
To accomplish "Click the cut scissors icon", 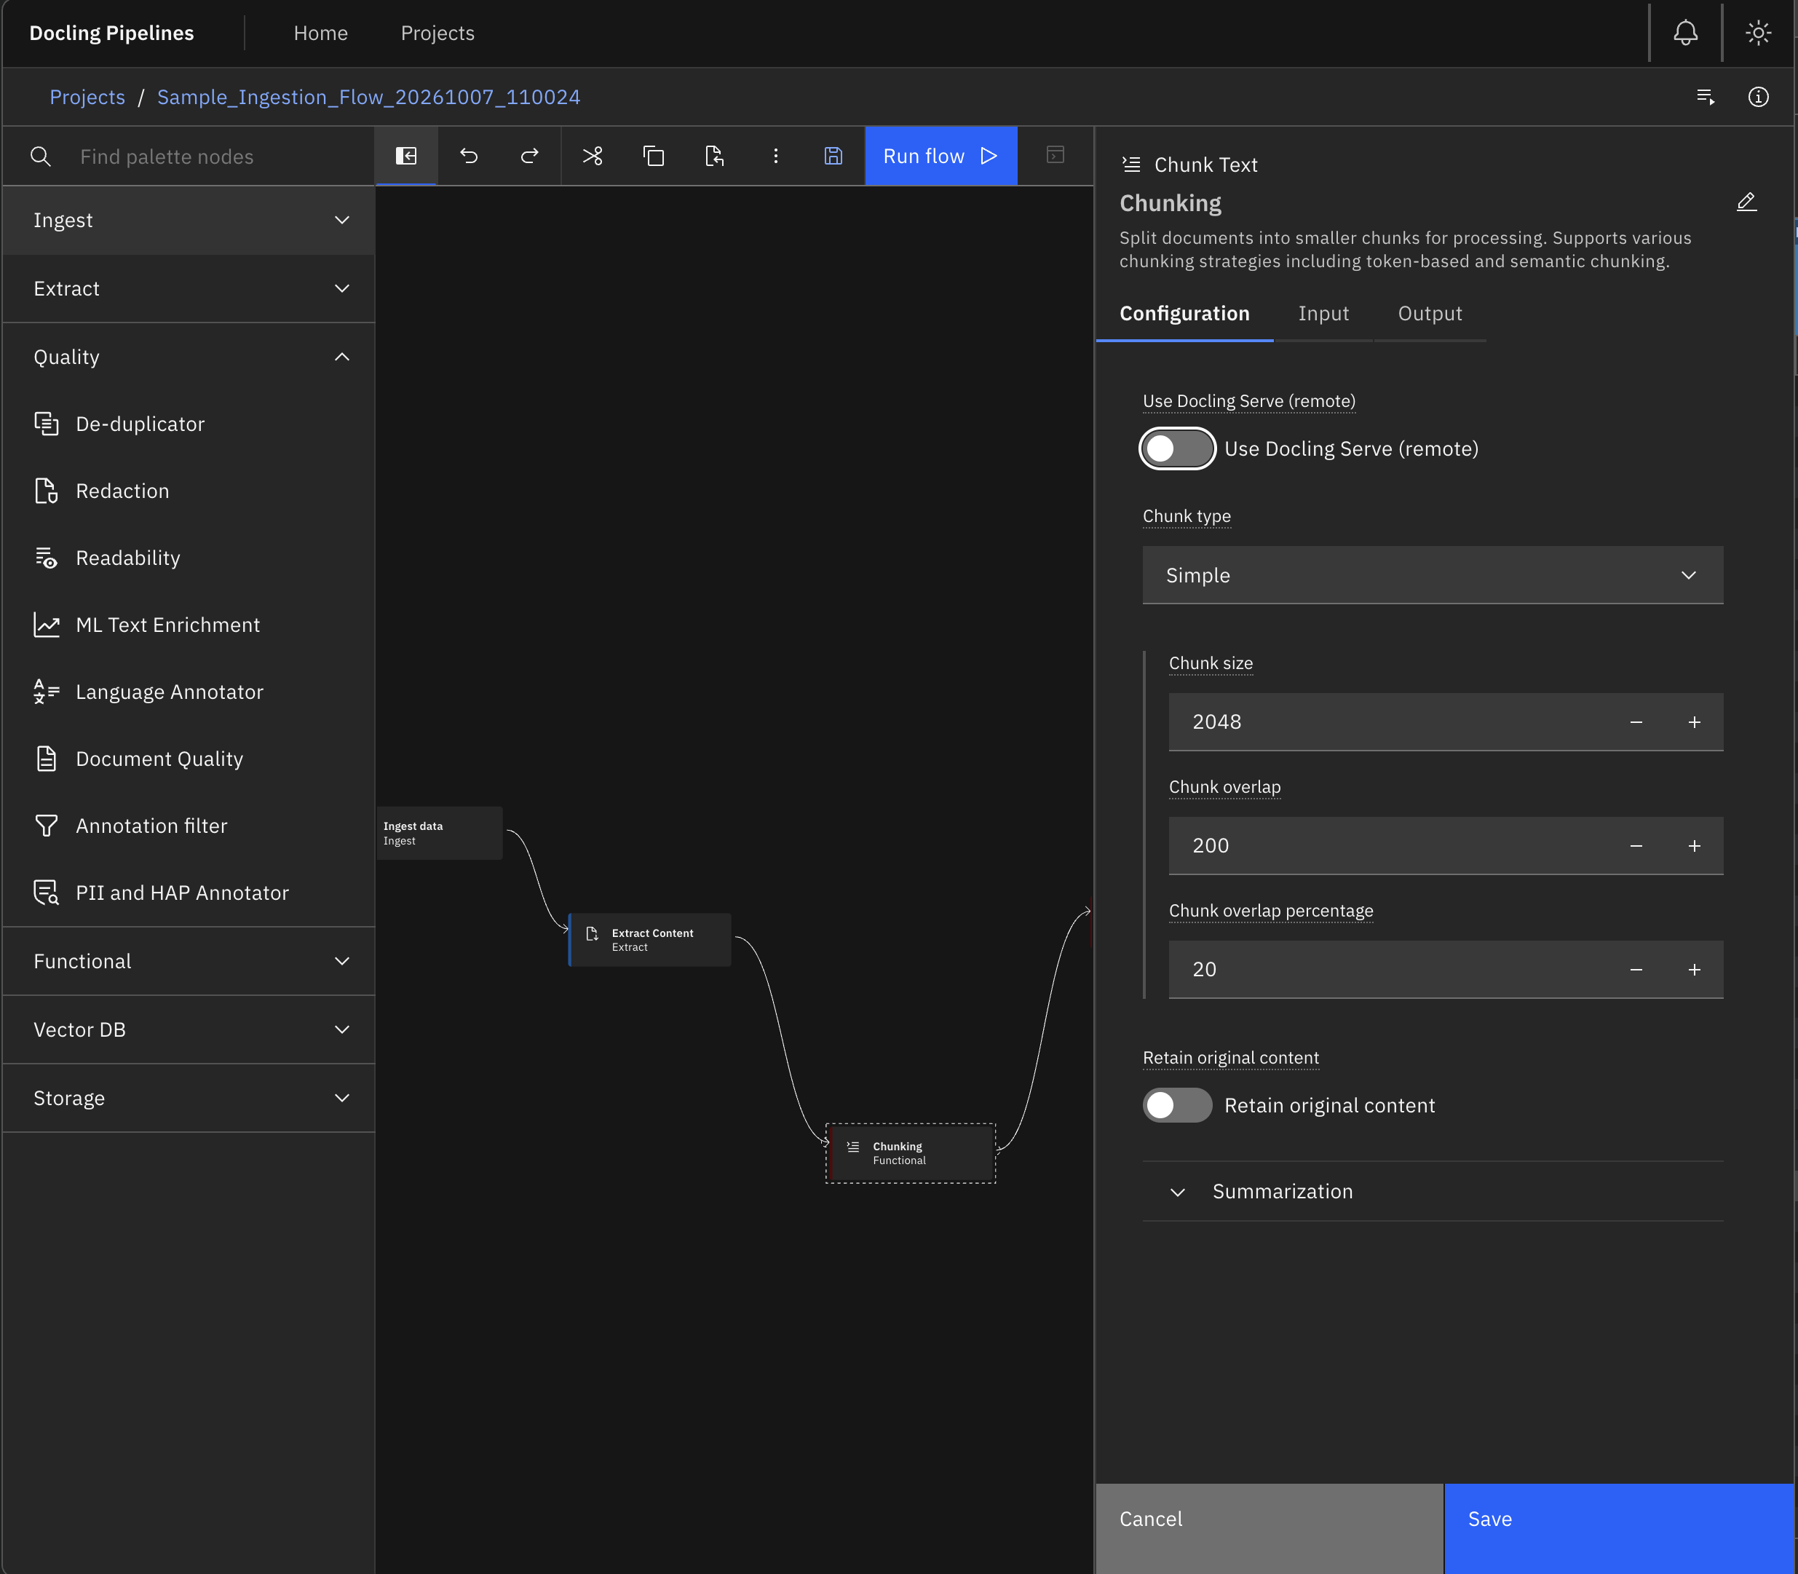I will (x=592, y=157).
